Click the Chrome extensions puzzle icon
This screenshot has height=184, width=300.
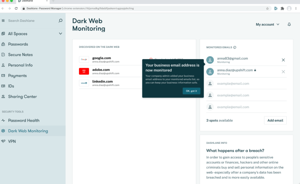pyautogui.click(x=282, y=8)
